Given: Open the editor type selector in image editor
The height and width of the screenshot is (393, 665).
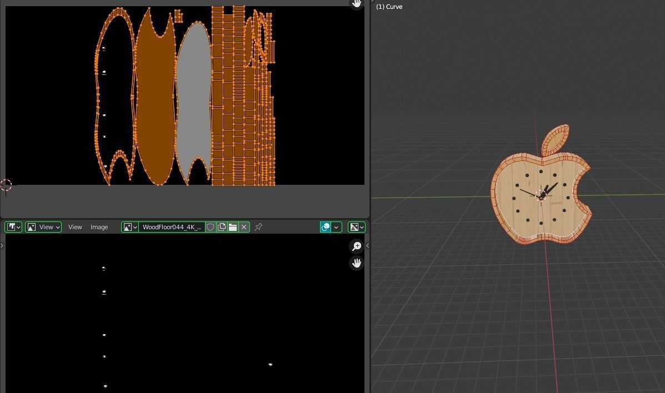Looking at the screenshot, I should point(13,227).
